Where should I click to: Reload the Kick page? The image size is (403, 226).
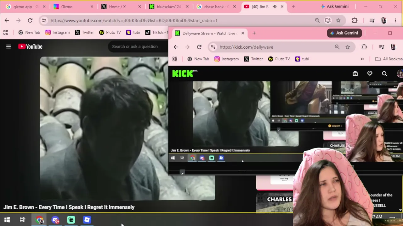(199, 47)
